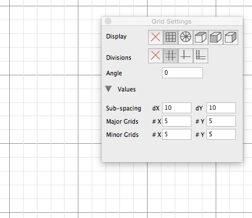This screenshot has height=218, width=252.
Task: Select rectangular grid display icon
Action: click(x=171, y=37)
